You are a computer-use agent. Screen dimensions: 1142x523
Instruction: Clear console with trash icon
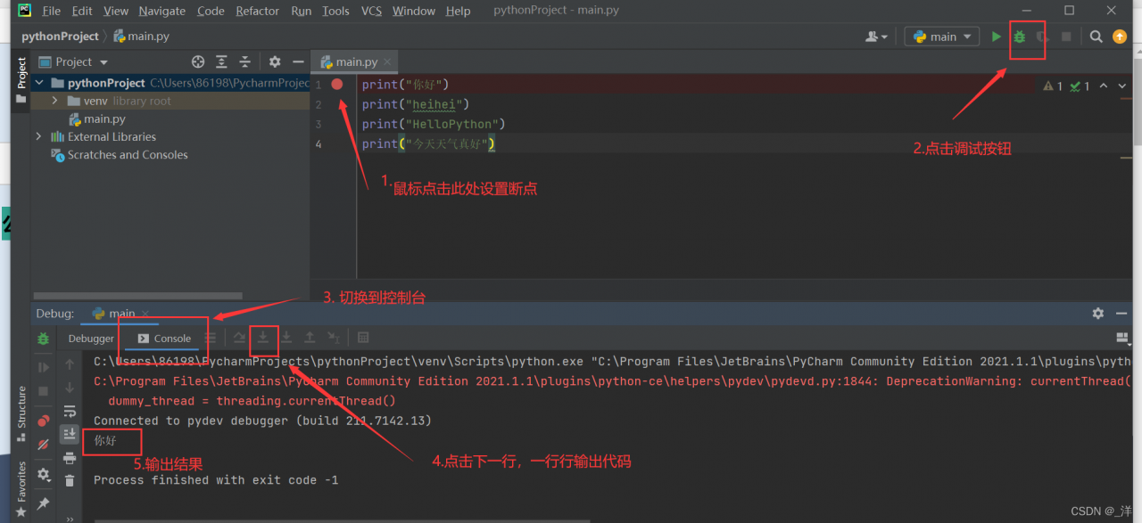(70, 480)
